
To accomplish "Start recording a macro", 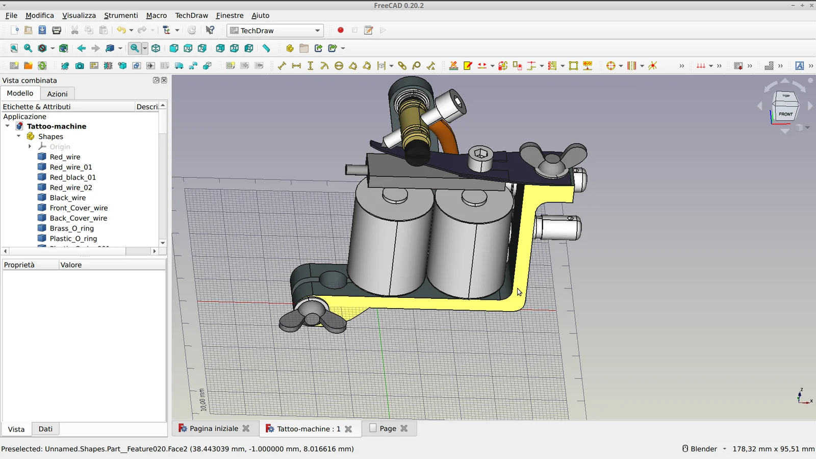I will [340, 30].
